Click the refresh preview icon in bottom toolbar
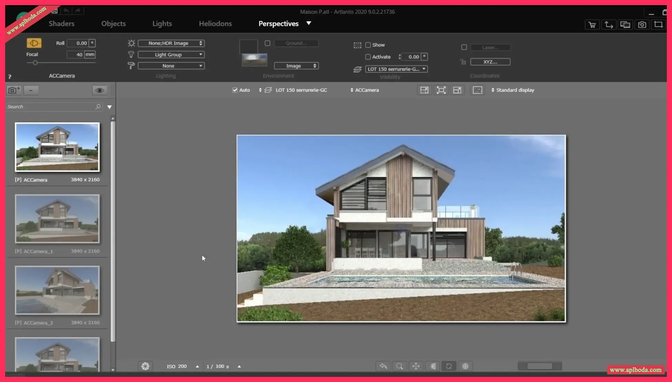Viewport: 672px width, 382px height. tap(449, 366)
